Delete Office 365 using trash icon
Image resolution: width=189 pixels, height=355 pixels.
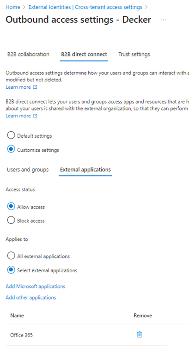point(140,334)
